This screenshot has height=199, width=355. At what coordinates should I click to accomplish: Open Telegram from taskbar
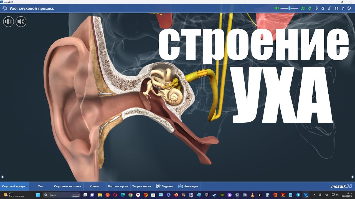(298, 195)
